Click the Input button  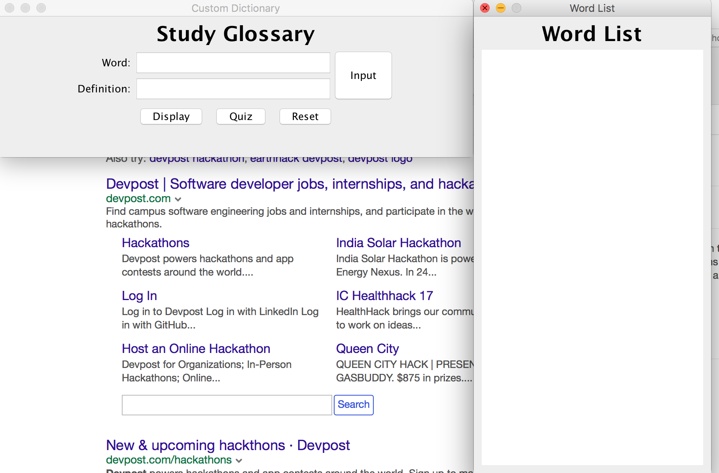363,75
